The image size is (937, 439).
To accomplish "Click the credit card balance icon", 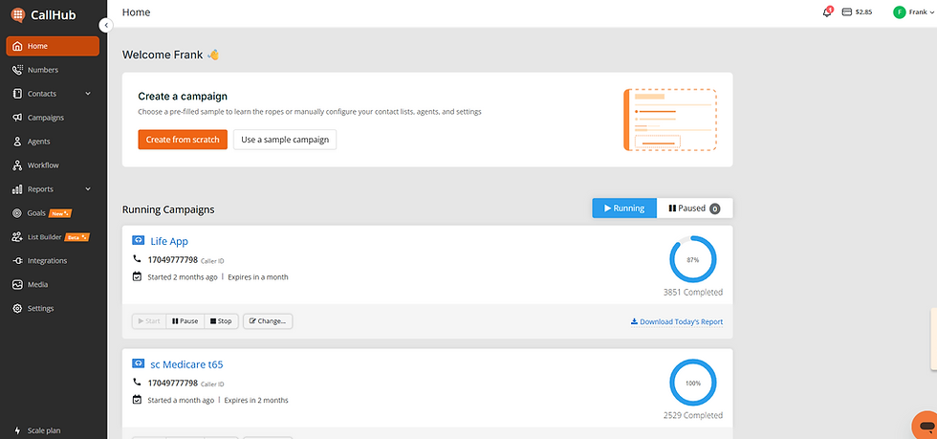I will coord(846,12).
